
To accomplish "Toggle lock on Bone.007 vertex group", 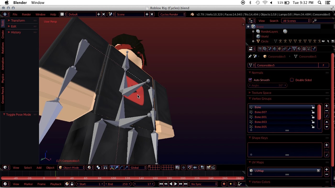I will (313, 112).
